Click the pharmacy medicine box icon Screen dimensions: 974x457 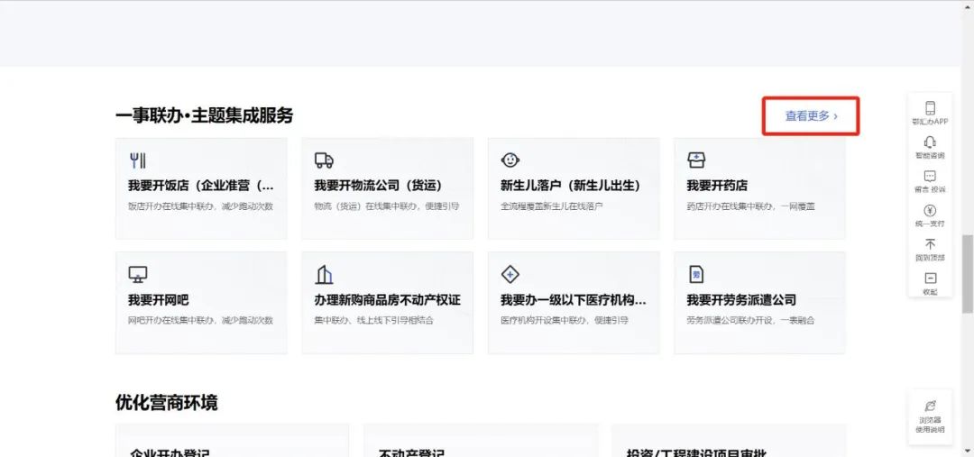coord(696,160)
